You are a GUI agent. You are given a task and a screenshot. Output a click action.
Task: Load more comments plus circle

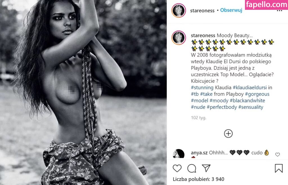pyautogui.click(x=228, y=134)
